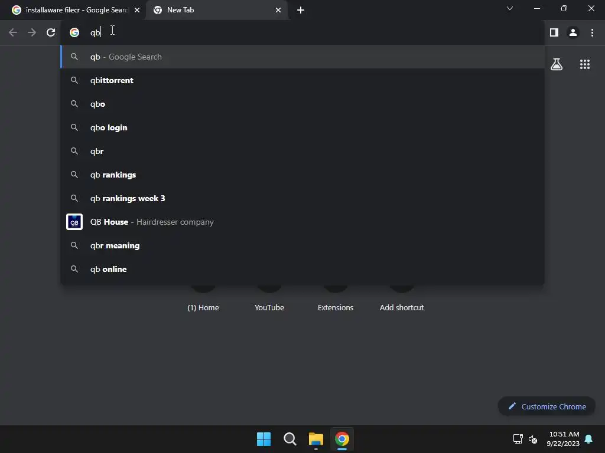
Task: Click the forward navigation arrow
Action: click(32, 32)
